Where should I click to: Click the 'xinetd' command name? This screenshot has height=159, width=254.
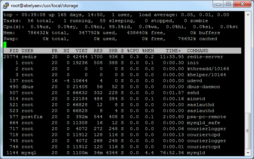(x=196, y=99)
